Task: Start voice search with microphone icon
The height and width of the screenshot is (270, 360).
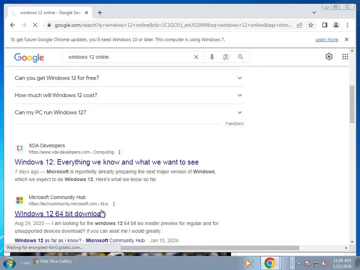Action: click(212, 57)
